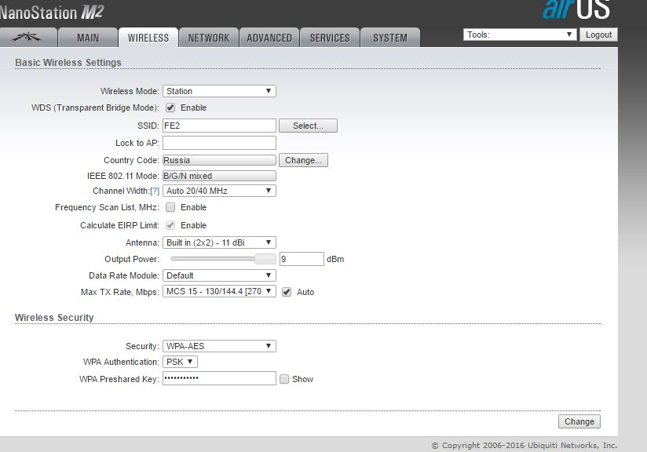Select the WIRELESS tab
Image resolution: width=647 pixels, height=452 pixels.
click(148, 38)
